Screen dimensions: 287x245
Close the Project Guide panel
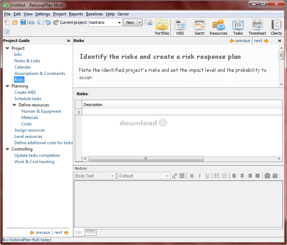[x=69, y=41]
